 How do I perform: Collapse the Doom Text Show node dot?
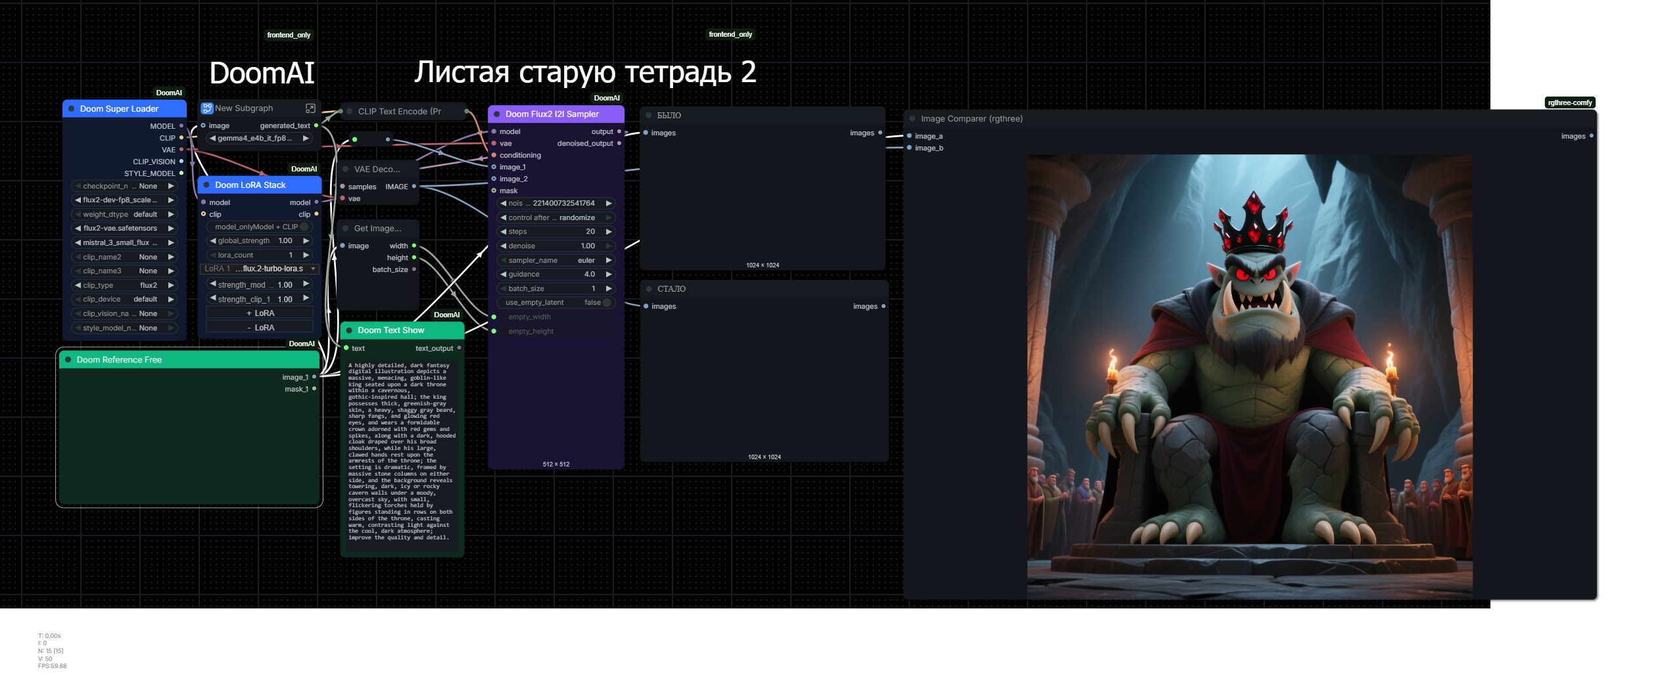349,330
